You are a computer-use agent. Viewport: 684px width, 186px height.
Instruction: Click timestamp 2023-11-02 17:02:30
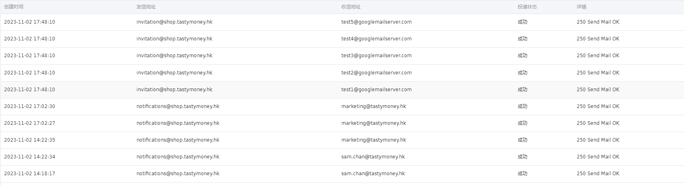coord(30,106)
